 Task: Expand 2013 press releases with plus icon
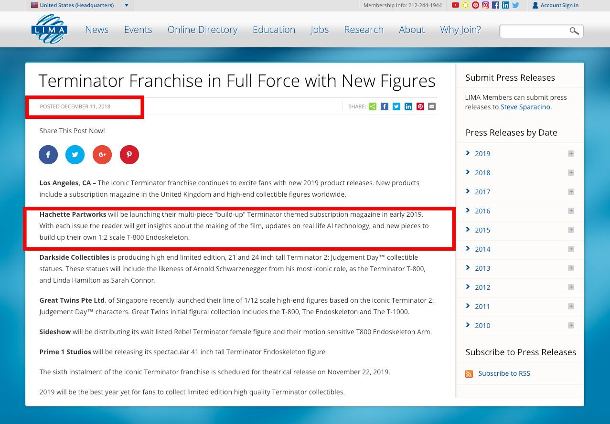(x=571, y=268)
